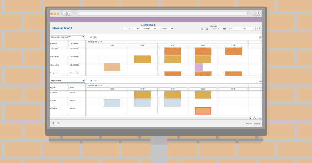Jump to first period with the double-left arrow
312x163 pixels.
tap(231, 29)
